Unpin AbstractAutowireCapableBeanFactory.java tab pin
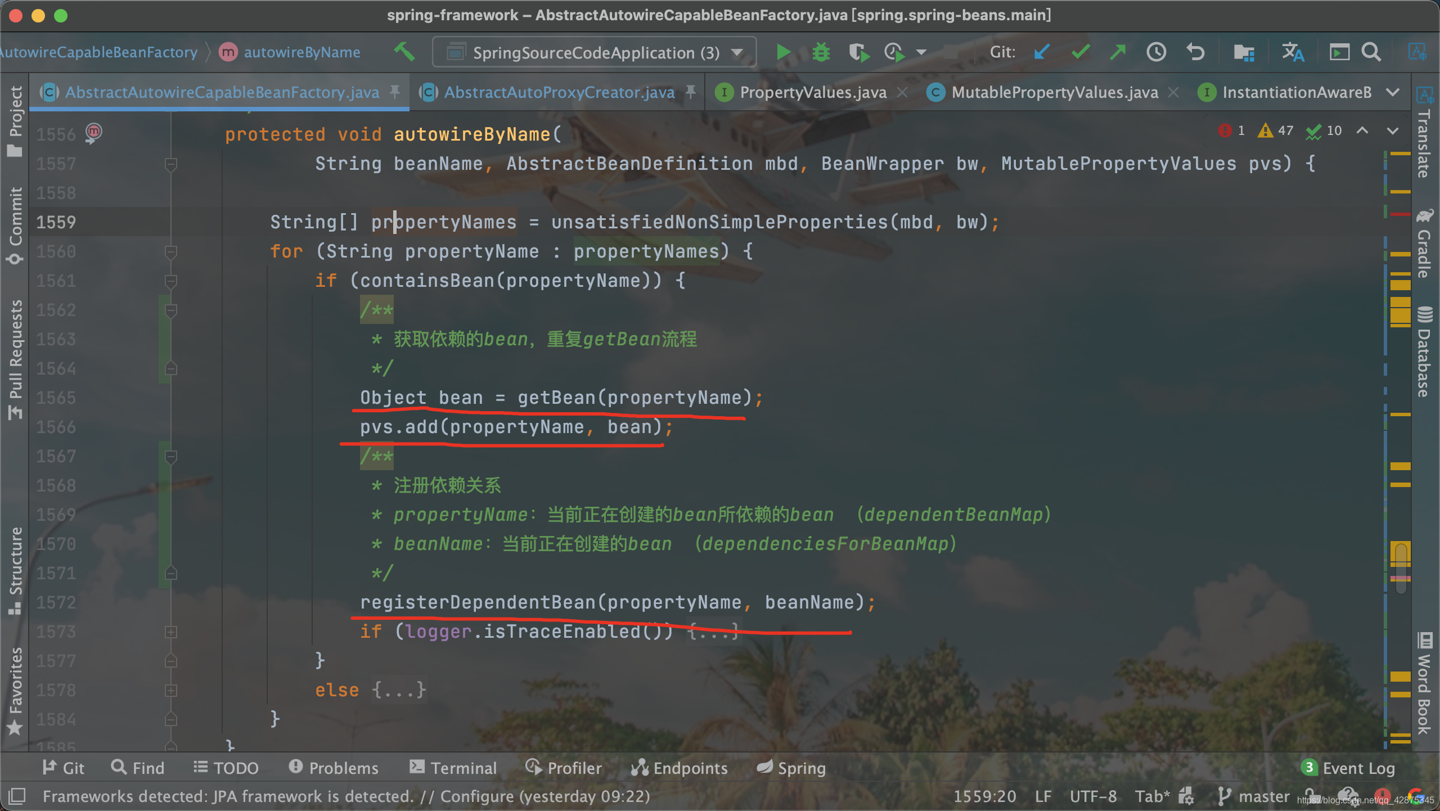The width and height of the screenshot is (1440, 811). pos(395,92)
